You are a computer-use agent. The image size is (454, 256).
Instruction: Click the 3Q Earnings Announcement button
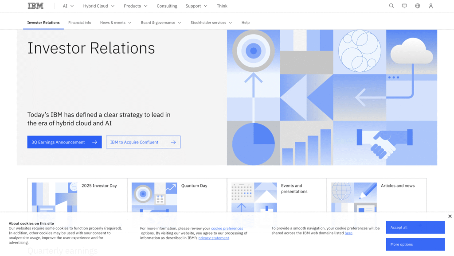tap(64, 142)
